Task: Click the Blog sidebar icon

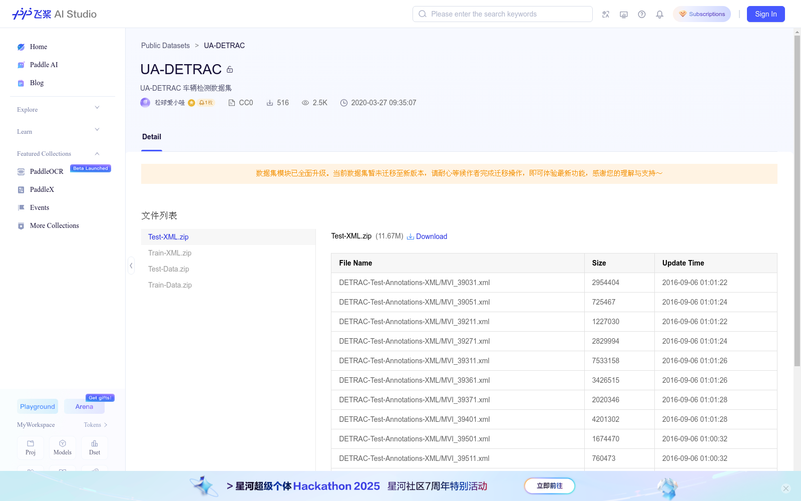Action: (21, 83)
